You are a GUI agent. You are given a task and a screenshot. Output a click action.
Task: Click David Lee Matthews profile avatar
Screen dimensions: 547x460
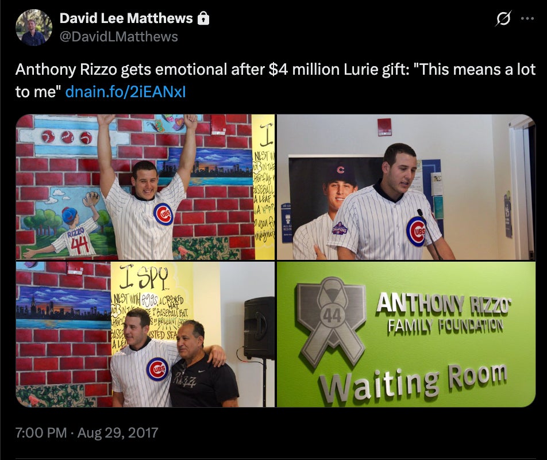pyautogui.click(x=34, y=28)
